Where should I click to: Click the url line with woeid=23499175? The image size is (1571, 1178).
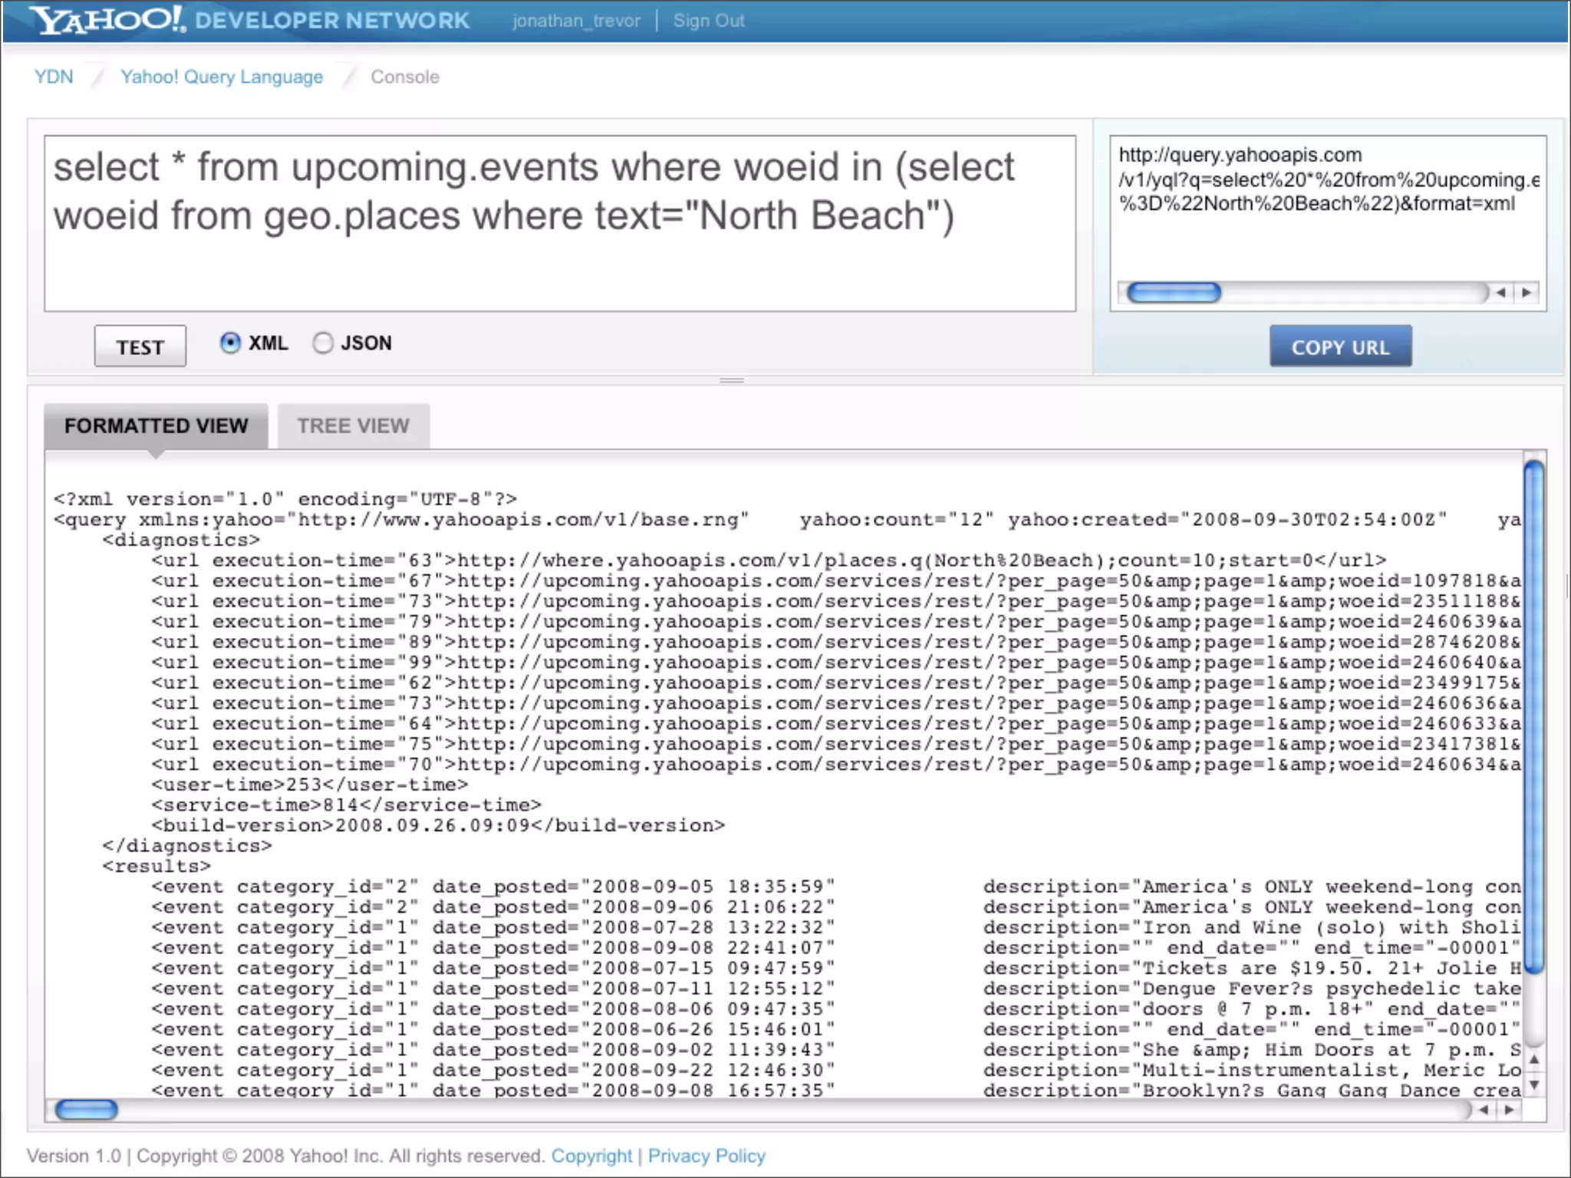click(836, 683)
